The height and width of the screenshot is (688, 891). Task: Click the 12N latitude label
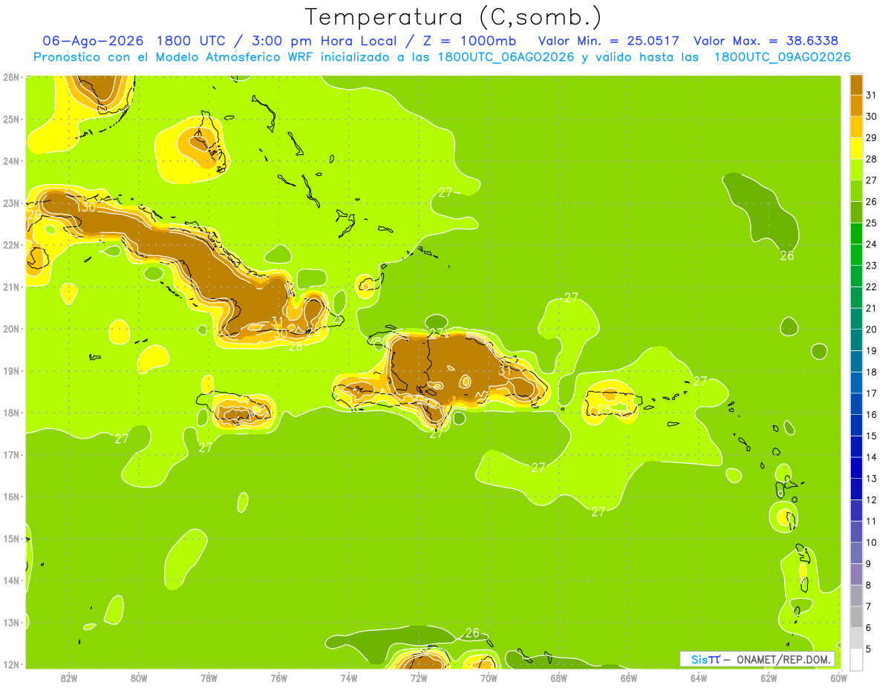click(x=10, y=664)
